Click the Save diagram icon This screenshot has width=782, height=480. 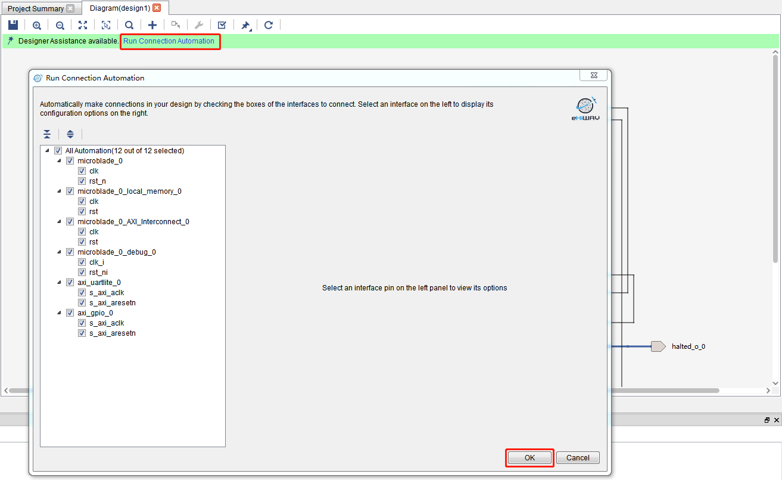13,25
